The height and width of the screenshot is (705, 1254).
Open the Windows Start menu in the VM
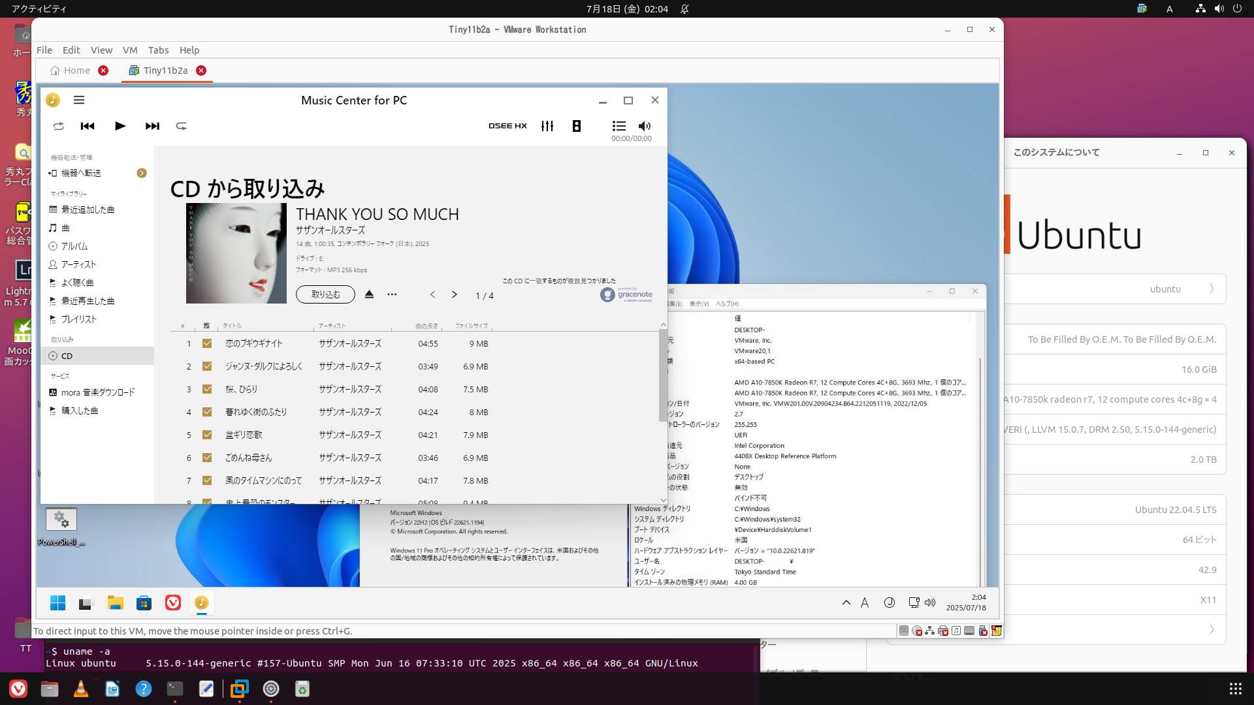pyautogui.click(x=58, y=603)
